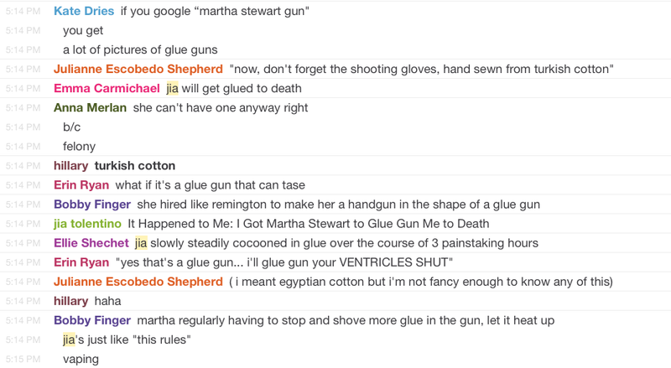Click highlighted jia mention in Emma's message
The height and width of the screenshot is (368, 671).
(172, 89)
